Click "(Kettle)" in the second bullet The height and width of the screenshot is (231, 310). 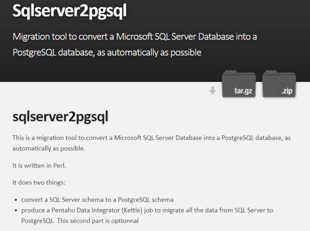point(132,210)
